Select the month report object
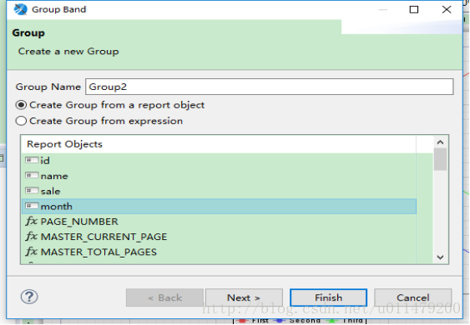Screen dimensions: 470x325 click(x=219, y=206)
